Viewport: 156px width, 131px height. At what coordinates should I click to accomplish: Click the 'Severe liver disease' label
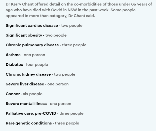(x=25, y=84)
